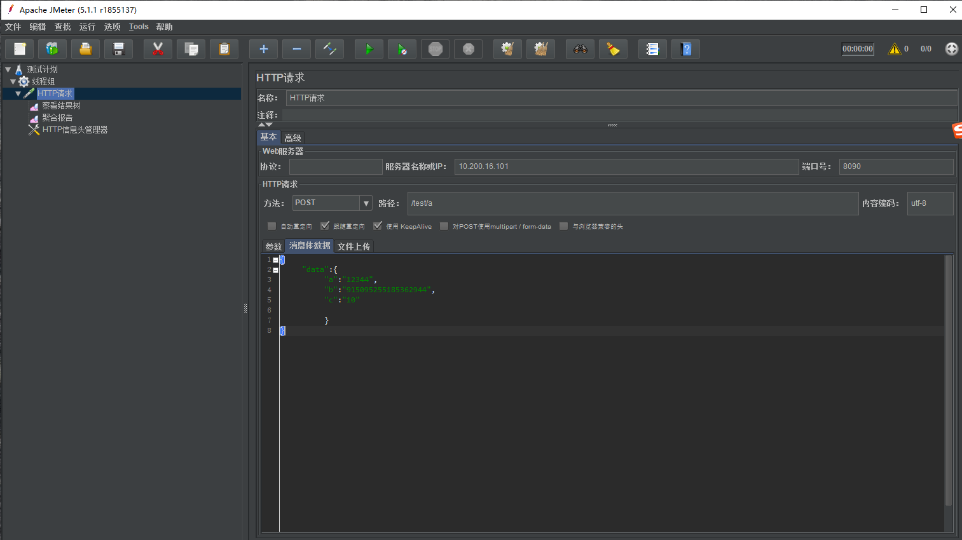Click the Toggle enable/disable icon
The height and width of the screenshot is (540, 962).
pos(329,49)
